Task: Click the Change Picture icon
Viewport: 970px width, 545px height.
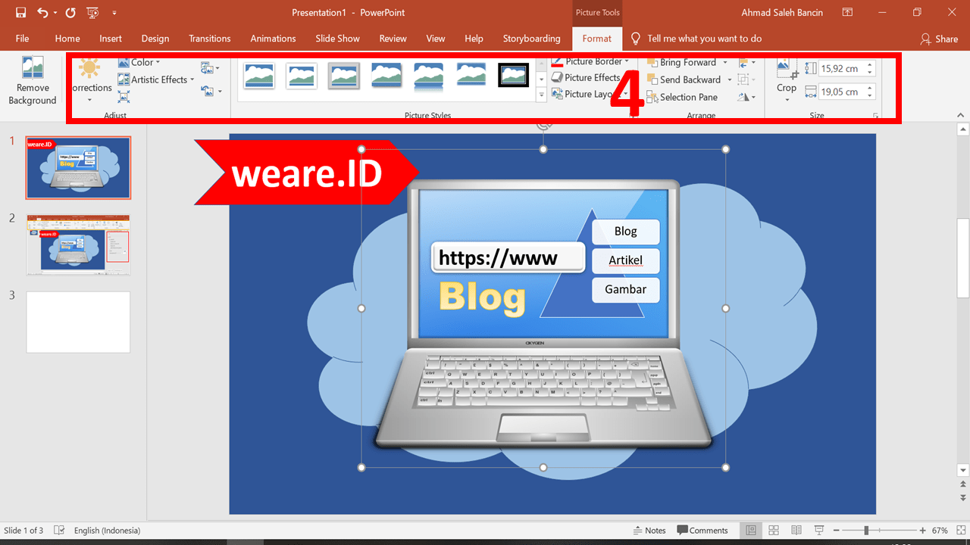Action: 211,69
